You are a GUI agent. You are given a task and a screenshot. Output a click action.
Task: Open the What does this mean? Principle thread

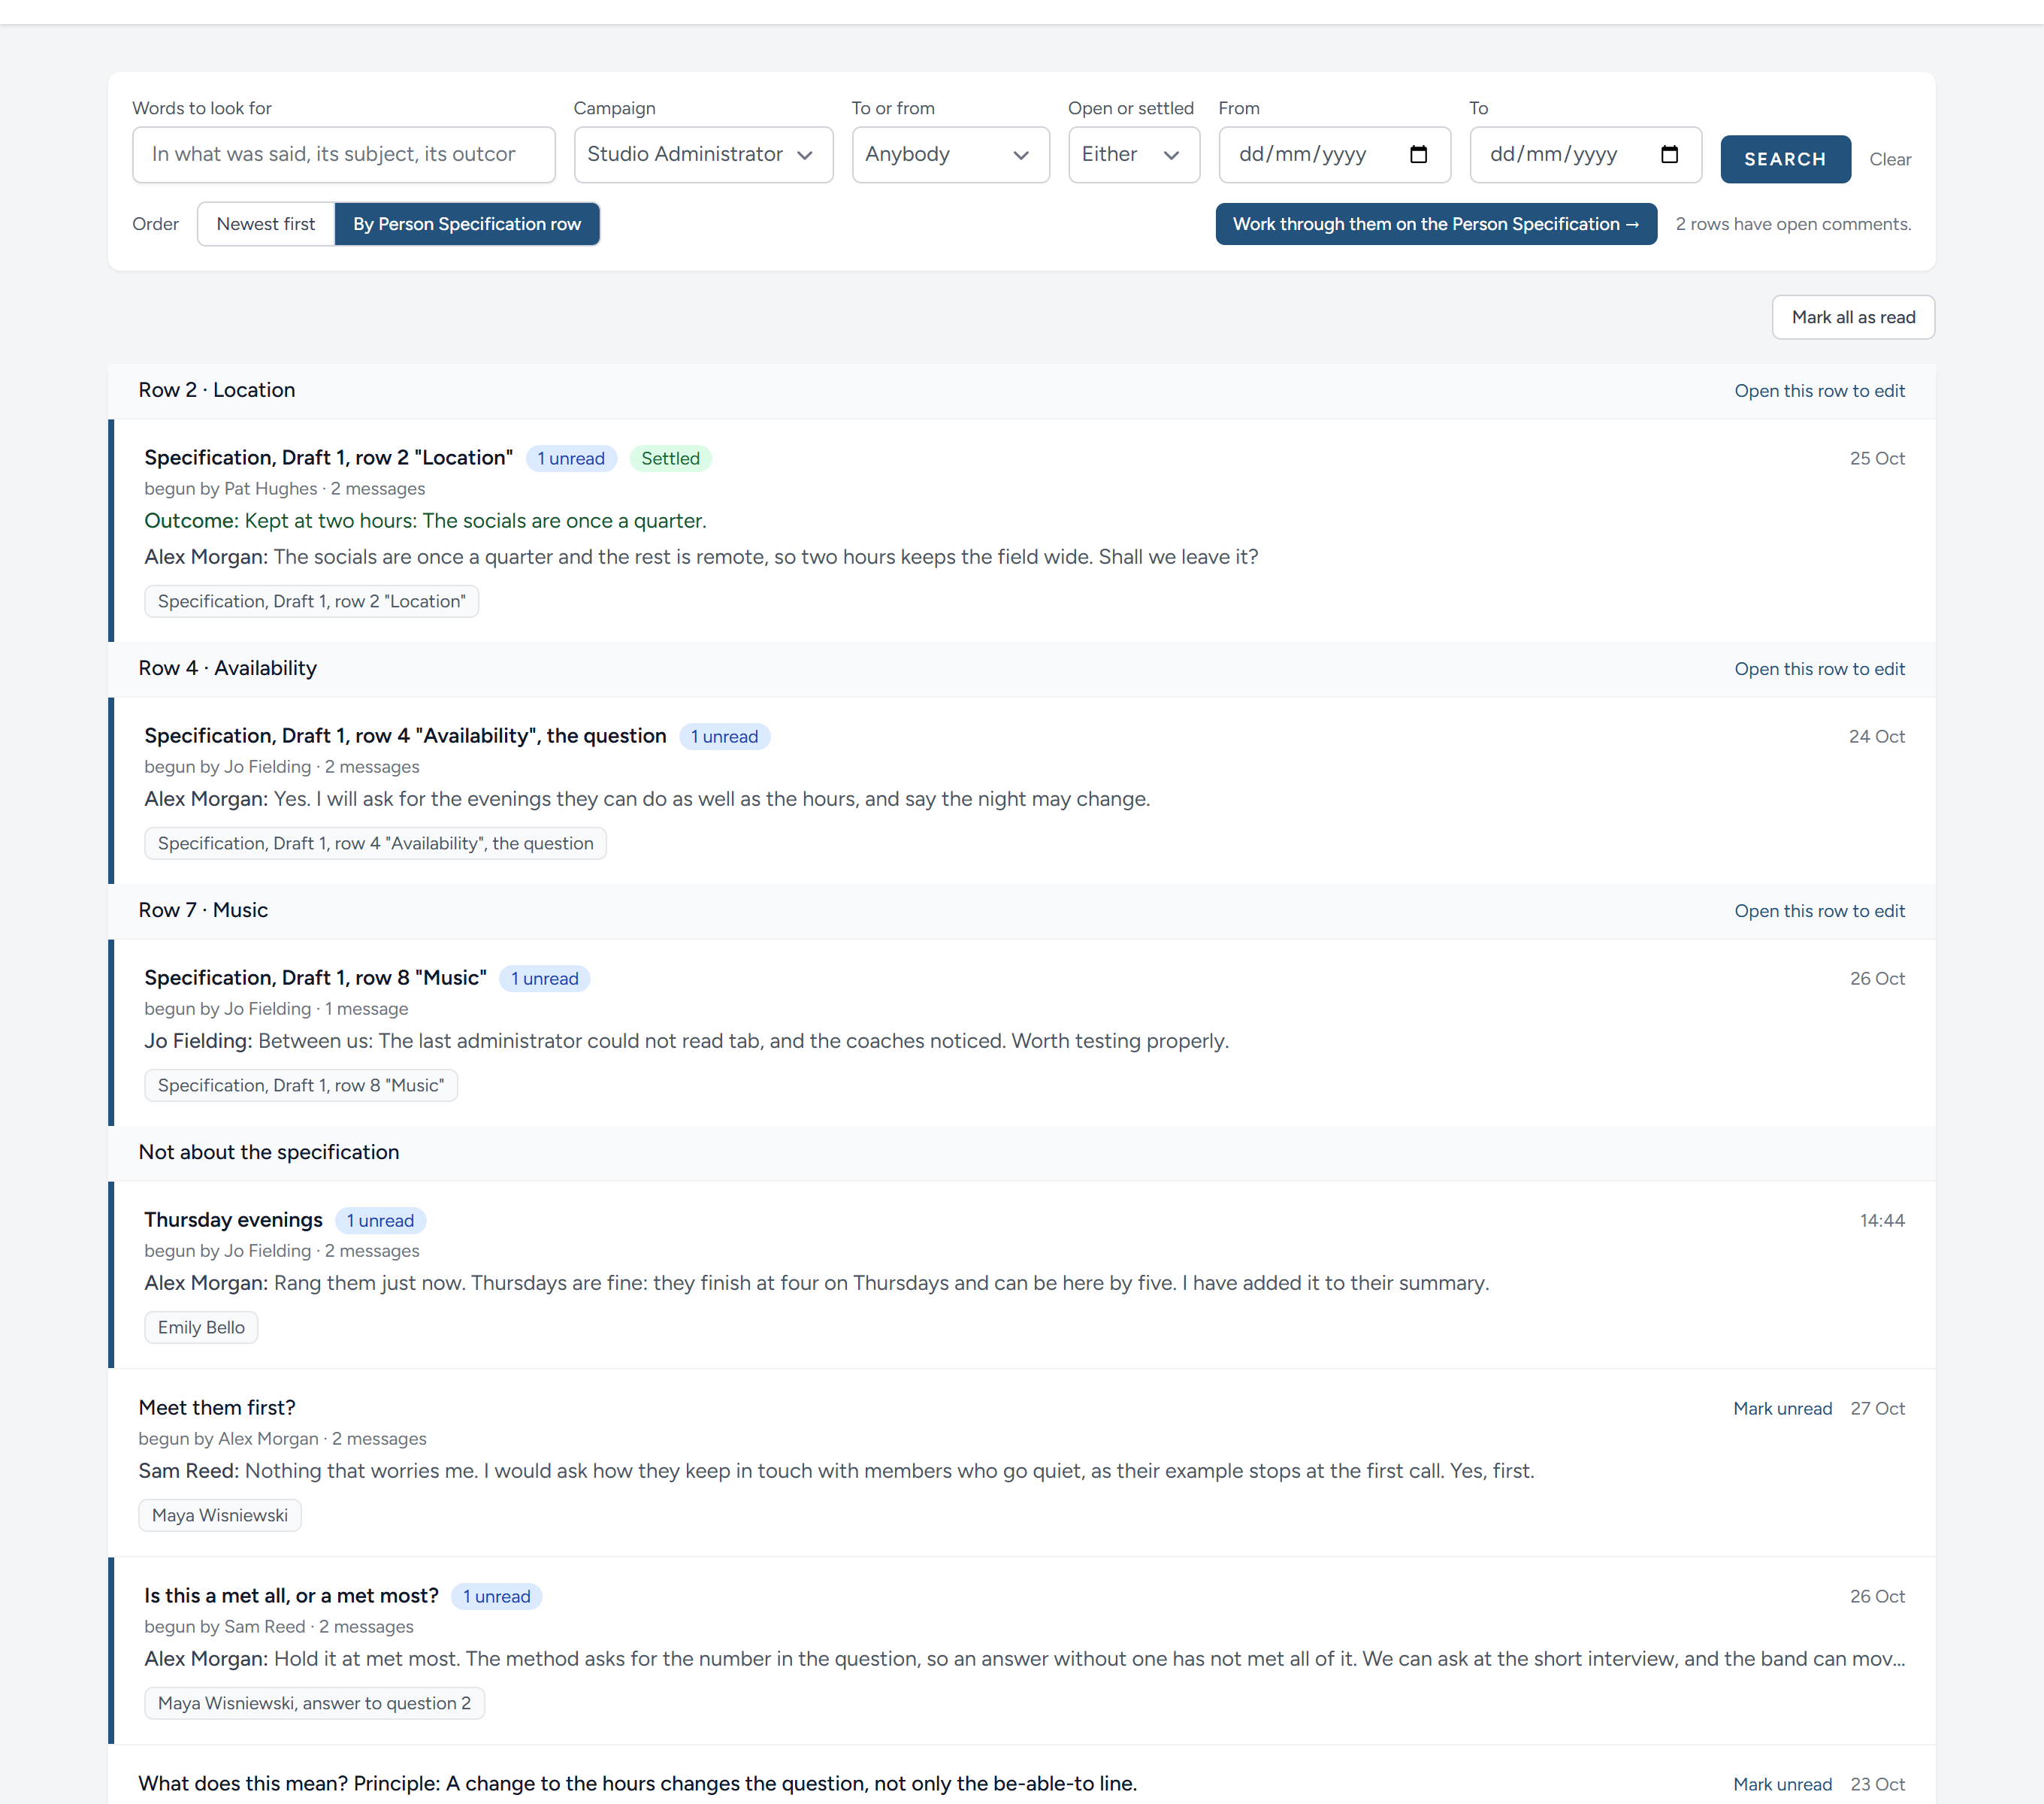click(x=637, y=1784)
